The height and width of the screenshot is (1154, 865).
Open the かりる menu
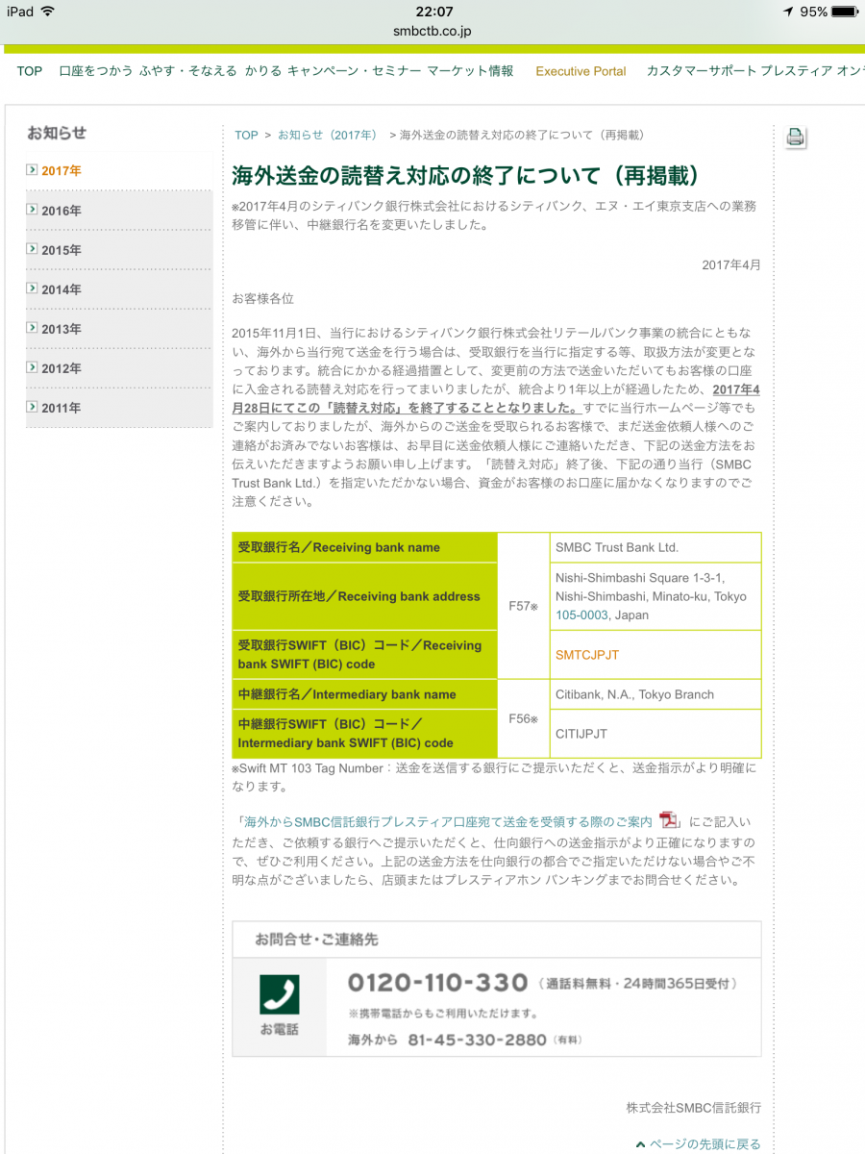(x=262, y=71)
